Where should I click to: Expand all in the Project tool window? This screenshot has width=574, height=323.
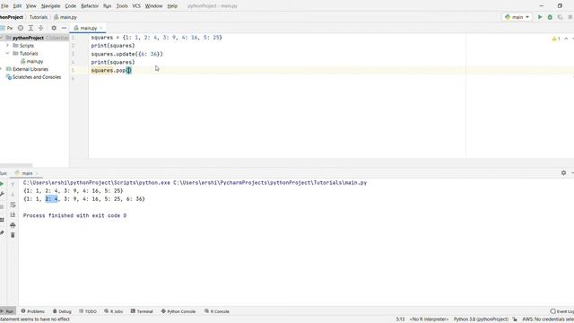30,28
